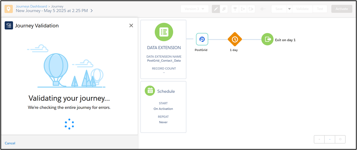Viewport: 357px width, 150px height.
Task: Click the PostGrid_Contact_Data extension name
Action: (164, 60)
